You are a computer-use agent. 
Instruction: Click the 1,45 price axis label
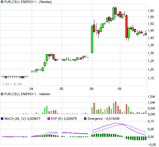(151, 30)
